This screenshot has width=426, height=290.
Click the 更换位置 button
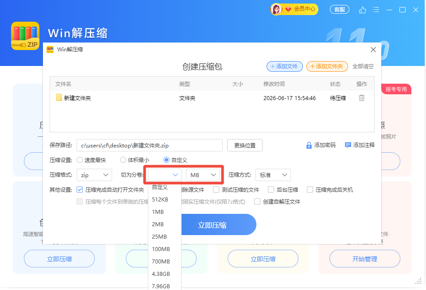[245, 145]
